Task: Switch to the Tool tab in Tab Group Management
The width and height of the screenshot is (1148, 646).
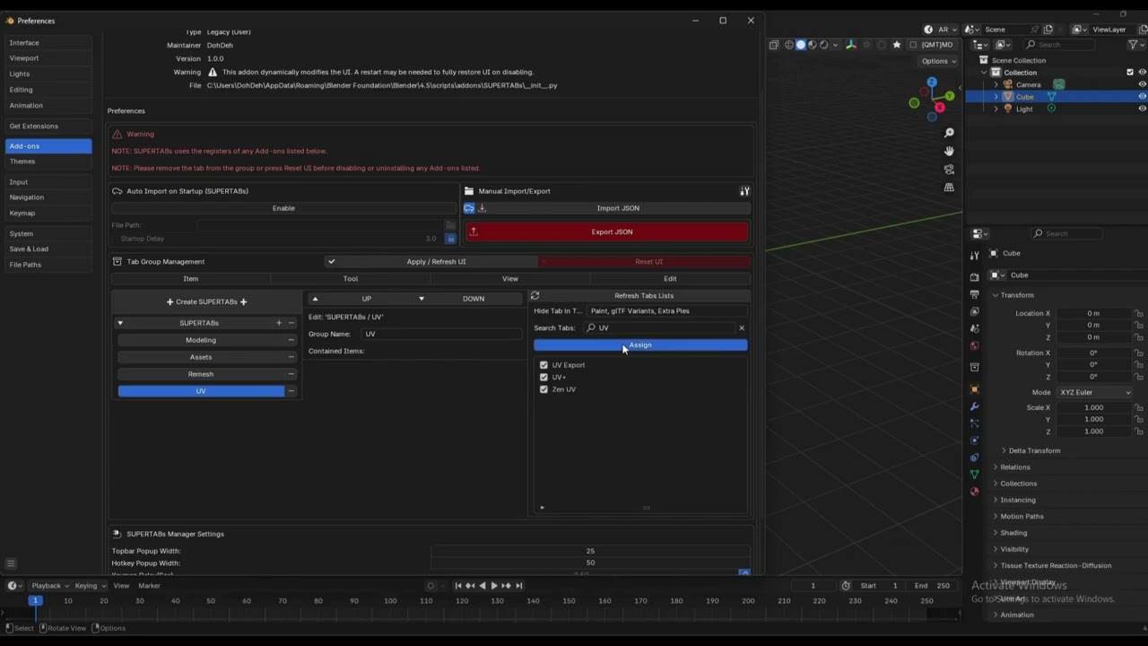Action: pyautogui.click(x=351, y=279)
